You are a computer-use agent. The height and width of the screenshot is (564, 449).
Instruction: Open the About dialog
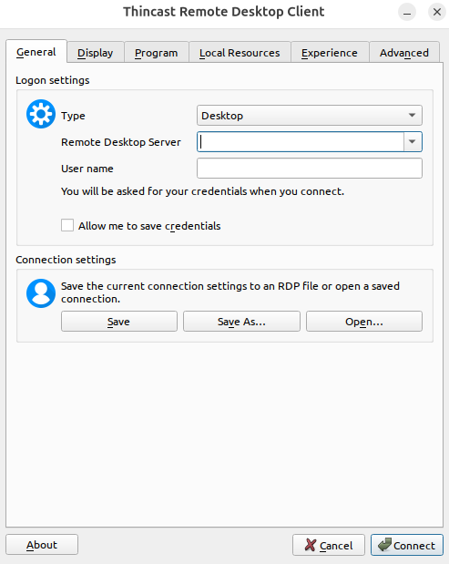click(42, 545)
